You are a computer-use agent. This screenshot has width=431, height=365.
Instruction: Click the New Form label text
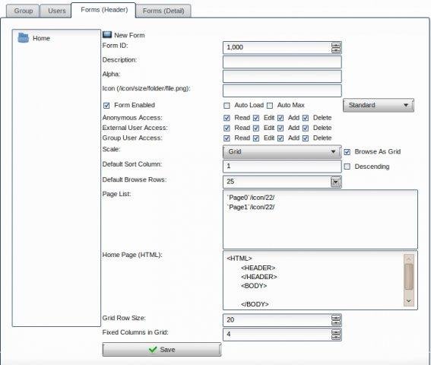tap(129, 35)
